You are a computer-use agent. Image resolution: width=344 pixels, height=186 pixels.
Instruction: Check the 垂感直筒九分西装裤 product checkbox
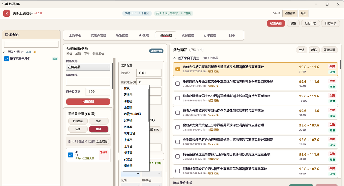pos(178,83)
